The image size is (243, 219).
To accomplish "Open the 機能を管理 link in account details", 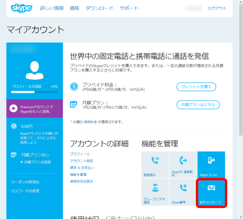I will point(78,175).
